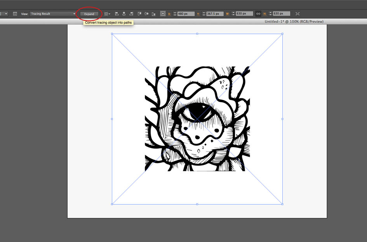Expand the leftmost toolbar dropdown arrow

(6, 13)
